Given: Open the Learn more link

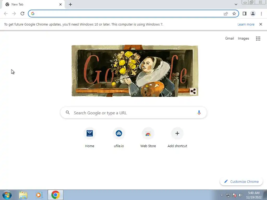Looking at the screenshot, I should [246, 24].
